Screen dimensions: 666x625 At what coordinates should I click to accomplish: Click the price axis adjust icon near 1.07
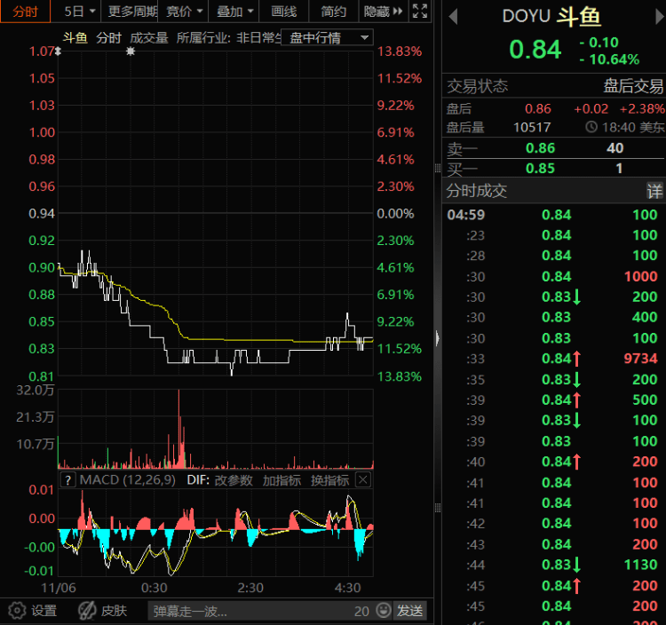59,51
